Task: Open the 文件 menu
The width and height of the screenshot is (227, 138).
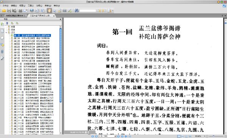Action: click(5, 6)
